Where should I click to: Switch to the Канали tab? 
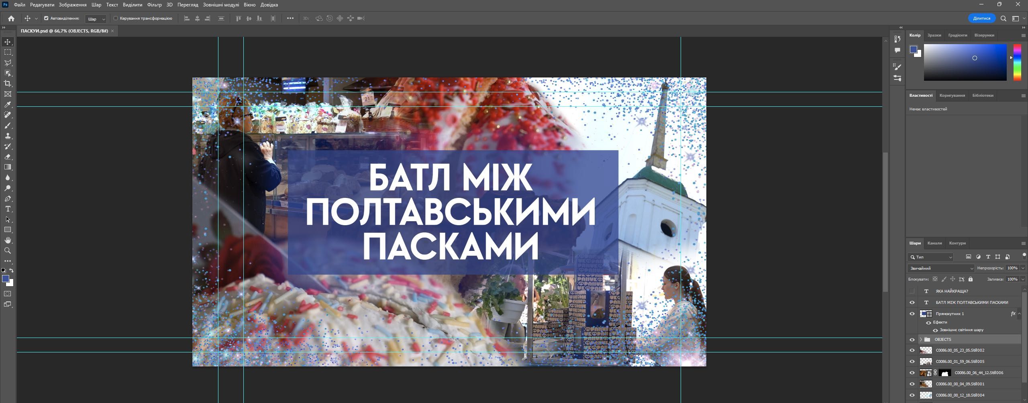[934, 243]
